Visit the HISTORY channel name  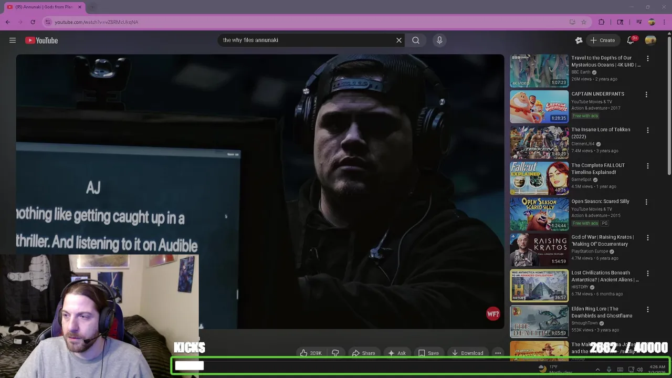580,287
